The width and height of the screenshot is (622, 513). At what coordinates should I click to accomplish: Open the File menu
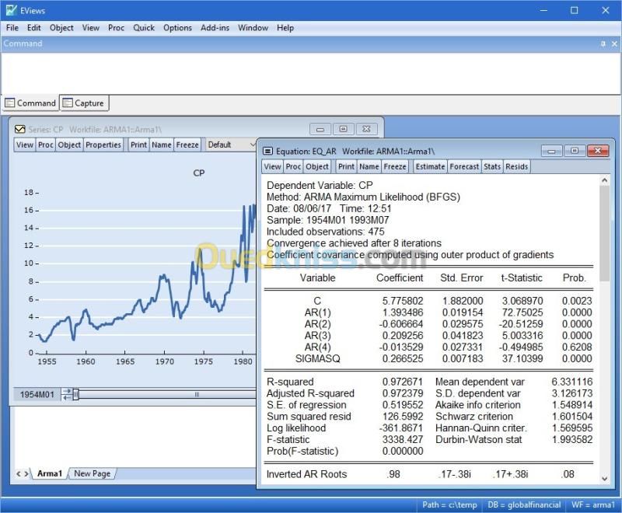pyautogui.click(x=12, y=28)
